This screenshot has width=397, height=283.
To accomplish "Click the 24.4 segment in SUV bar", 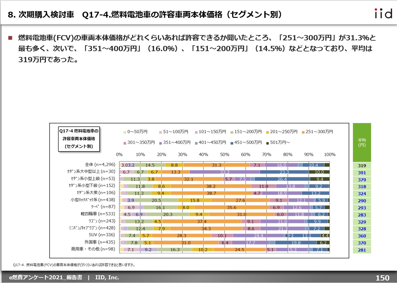I will click(x=258, y=235).
